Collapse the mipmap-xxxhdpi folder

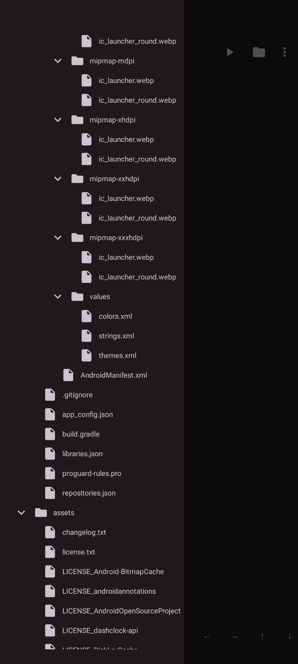pyautogui.click(x=58, y=238)
